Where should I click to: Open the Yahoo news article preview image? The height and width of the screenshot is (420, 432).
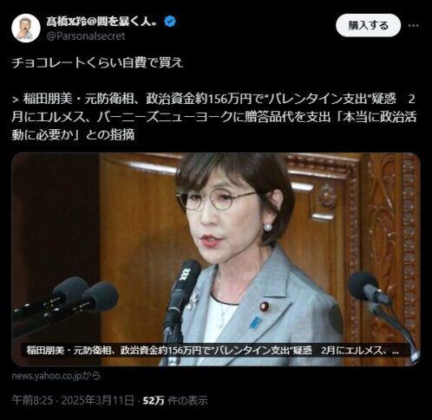tap(216, 259)
